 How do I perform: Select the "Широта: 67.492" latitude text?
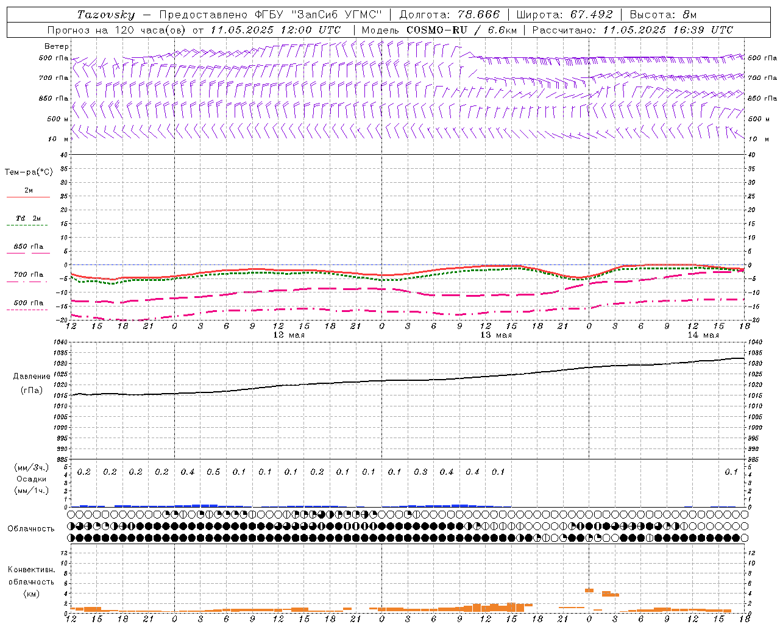[564, 15]
